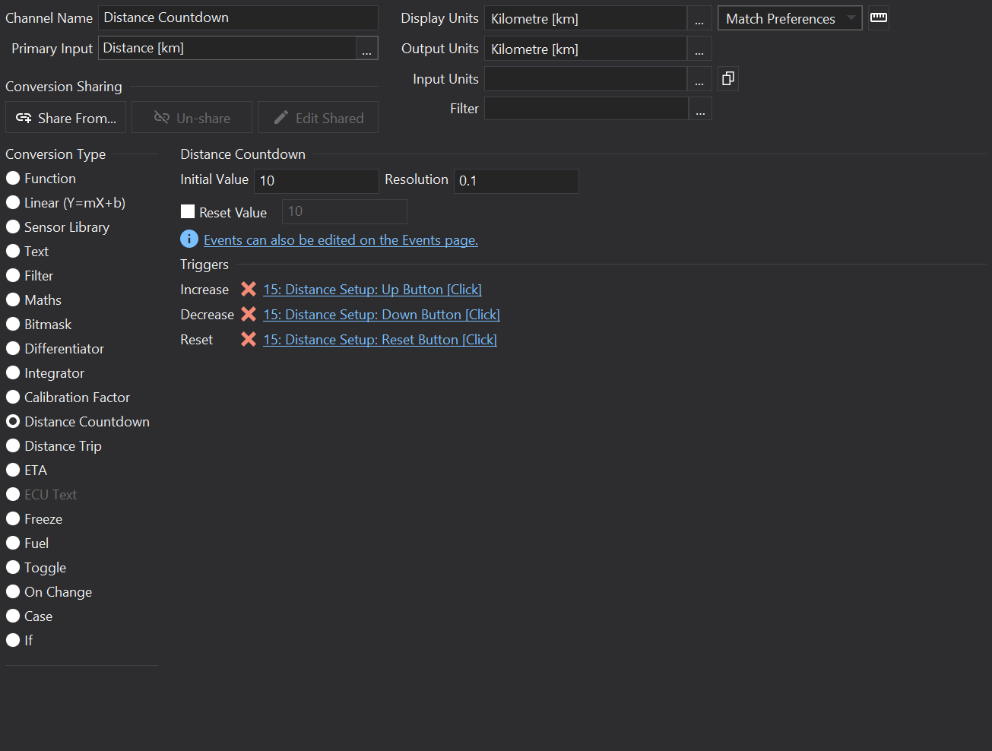Select the Distance Trip conversion type
The image size is (992, 751).
pos(13,446)
